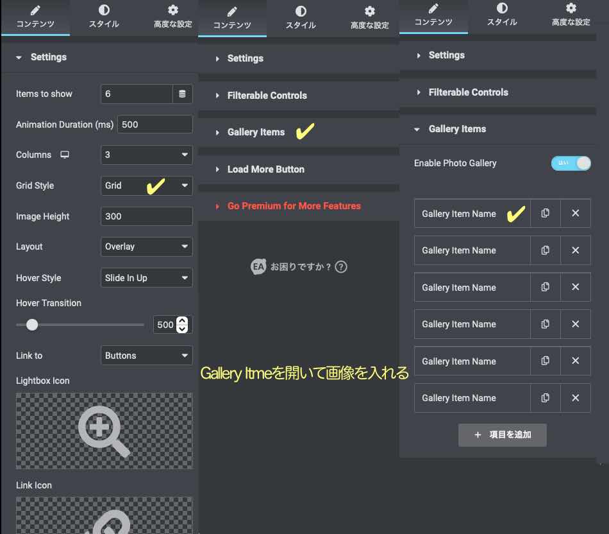The height and width of the screenshot is (534, 609).
Task: Click the dynamic tags icon beside Items to show
Action: [182, 94]
